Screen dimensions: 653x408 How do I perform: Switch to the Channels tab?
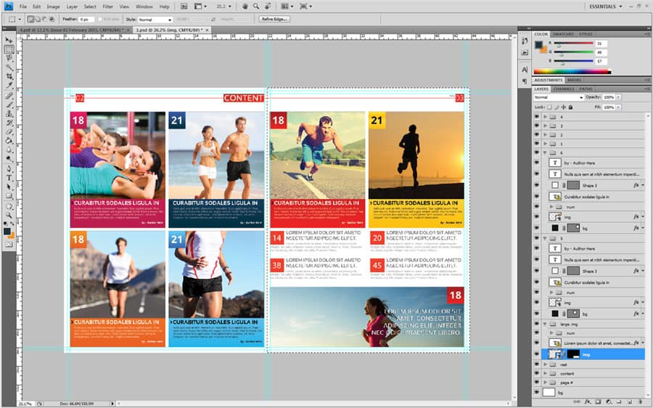pos(563,89)
